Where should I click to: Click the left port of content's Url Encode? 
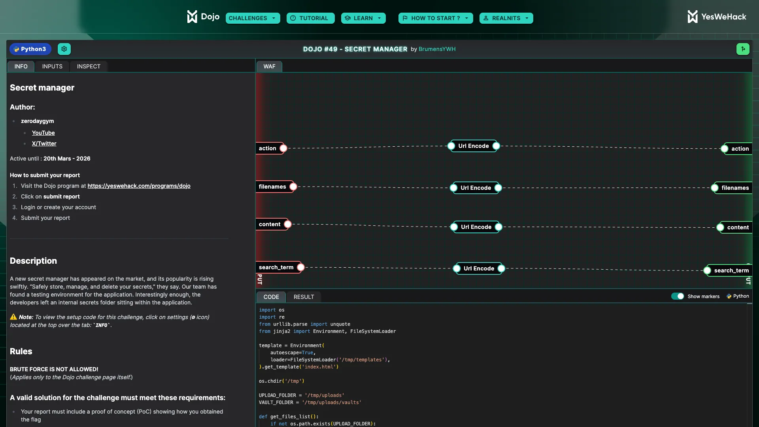click(x=454, y=227)
